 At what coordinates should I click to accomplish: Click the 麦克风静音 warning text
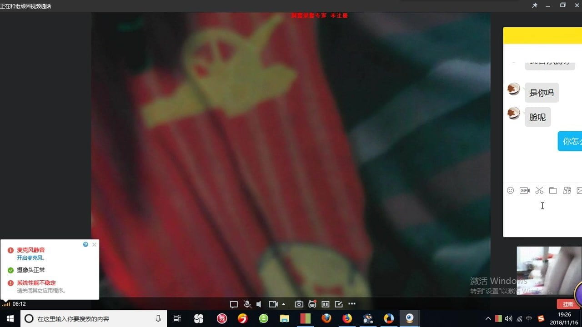click(31, 250)
